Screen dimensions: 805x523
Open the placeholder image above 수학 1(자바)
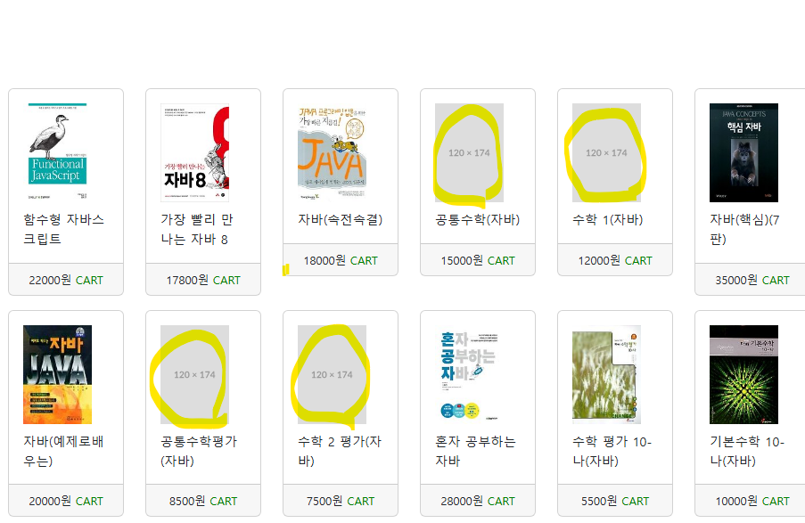[606, 152]
